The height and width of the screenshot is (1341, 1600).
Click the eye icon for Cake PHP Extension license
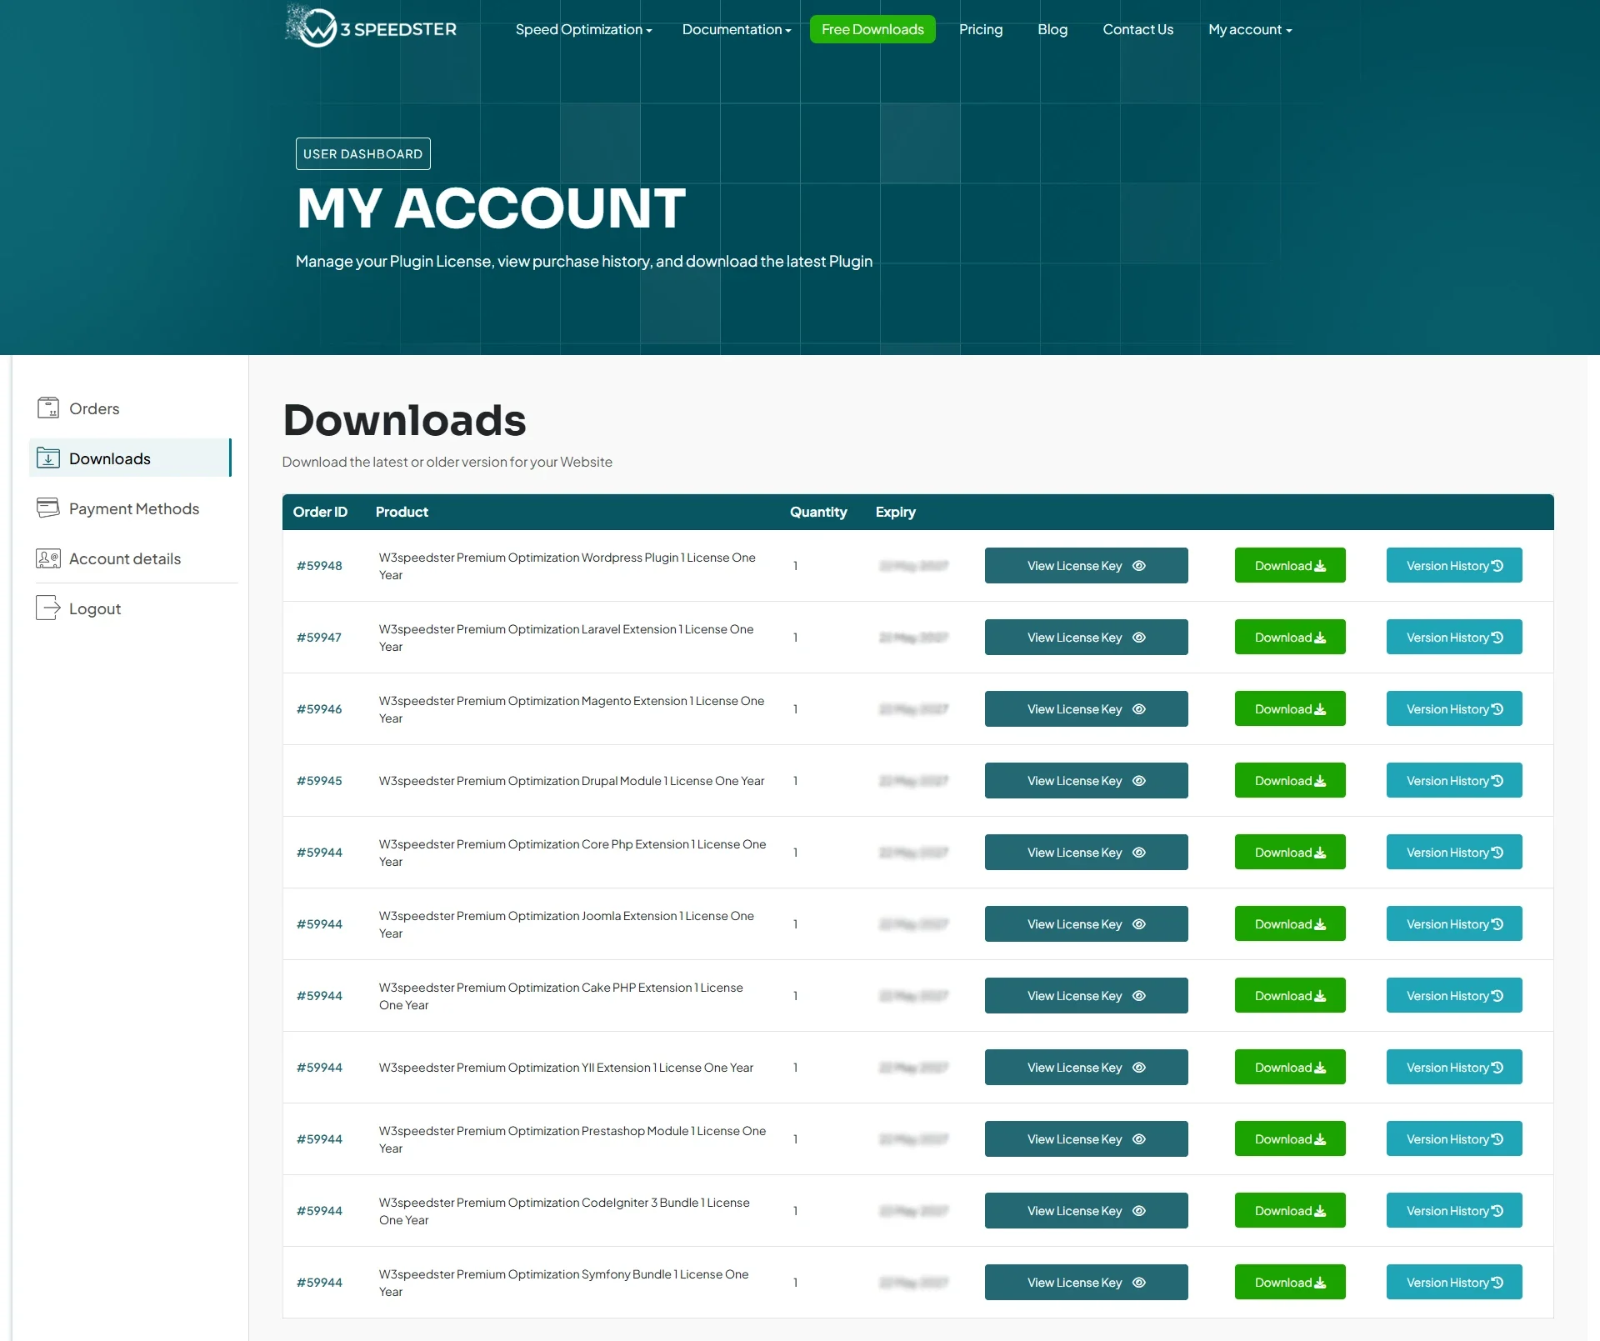pos(1139,995)
